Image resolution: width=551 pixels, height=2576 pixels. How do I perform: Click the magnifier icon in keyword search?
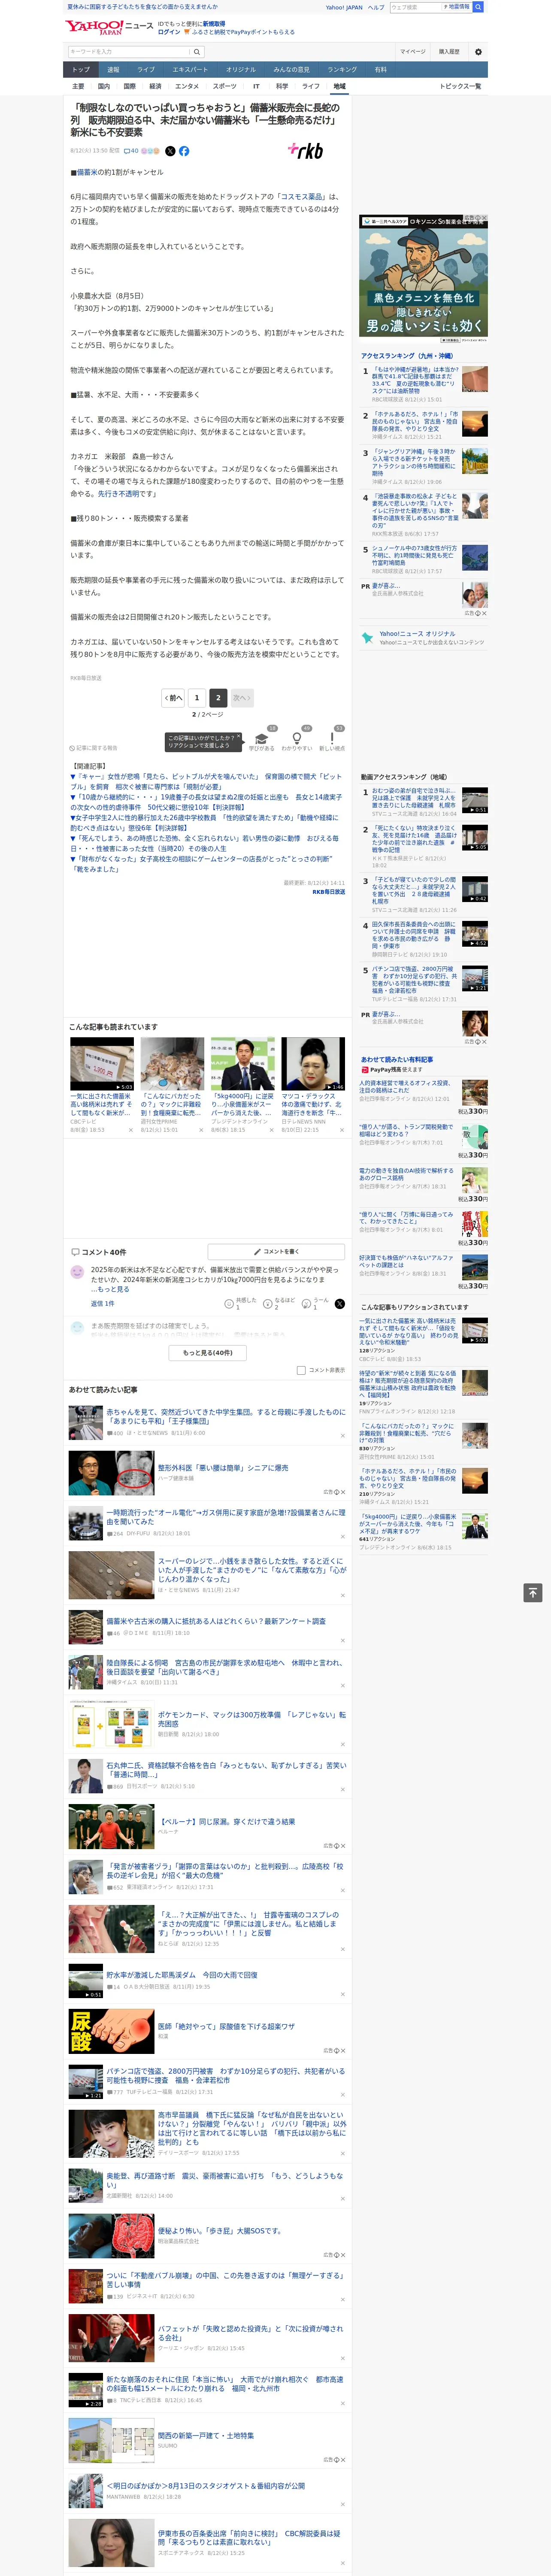click(x=197, y=52)
